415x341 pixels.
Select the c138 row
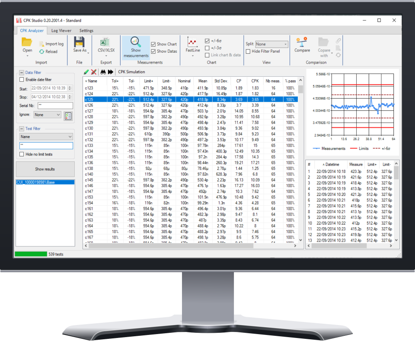pyautogui.click(x=191, y=169)
